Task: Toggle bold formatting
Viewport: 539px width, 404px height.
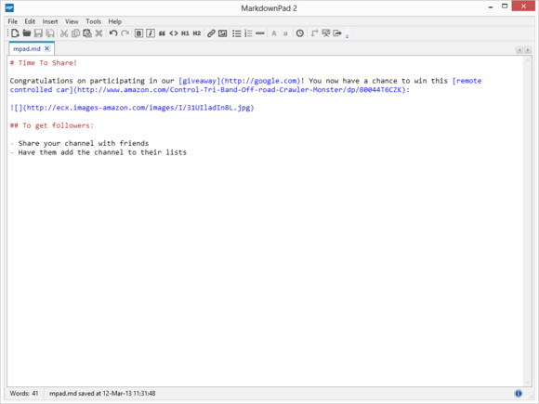Action: (138, 33)
